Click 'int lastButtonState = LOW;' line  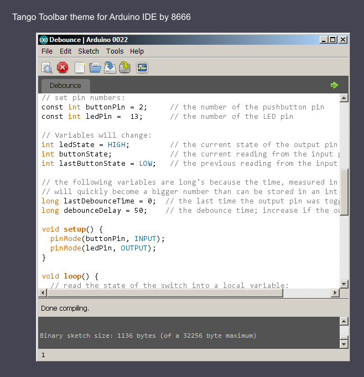(x=98, y=164)
